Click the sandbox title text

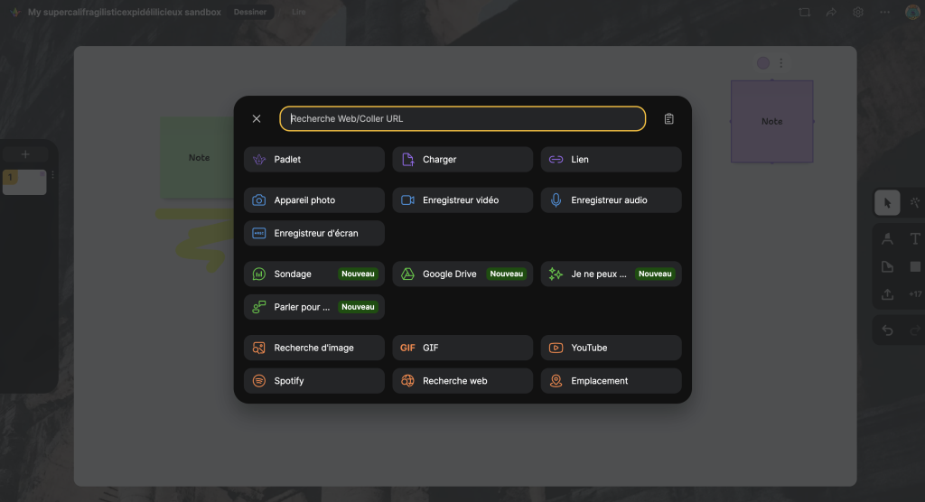click(x=125, y=12)
